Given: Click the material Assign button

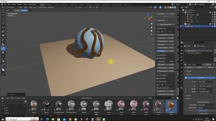Looking at the screenshot, I should [x=189, y=67].
